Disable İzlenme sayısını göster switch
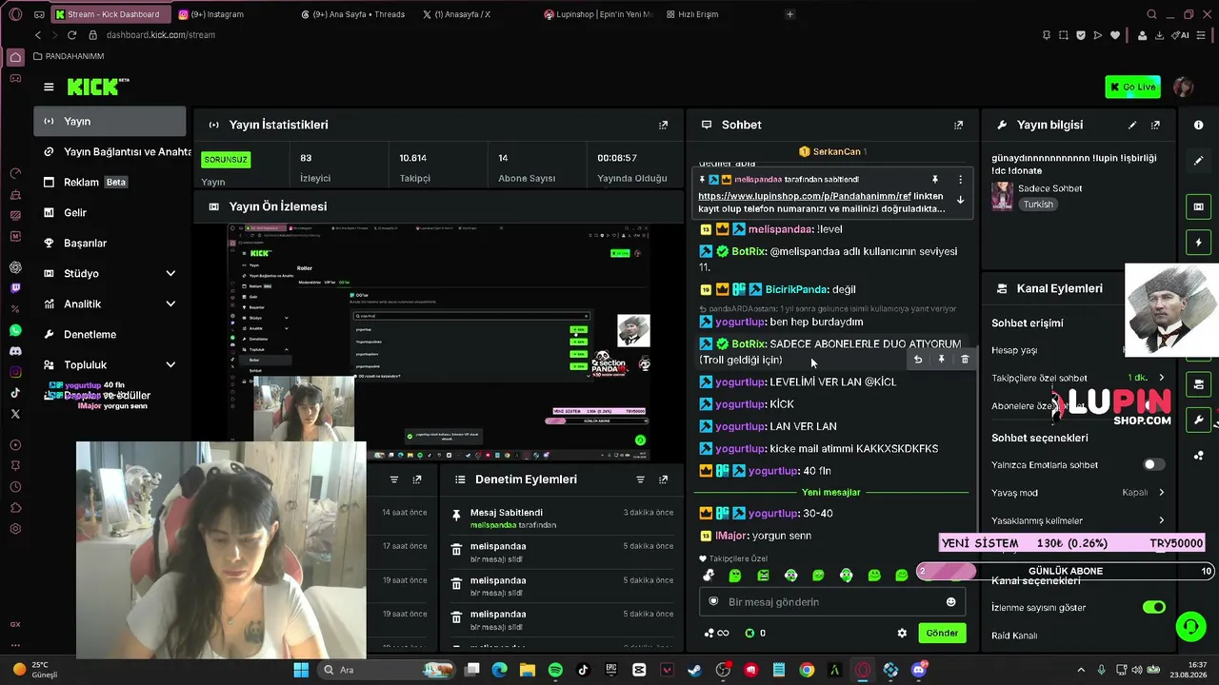1219x685 pixels. click(1154, 607)
